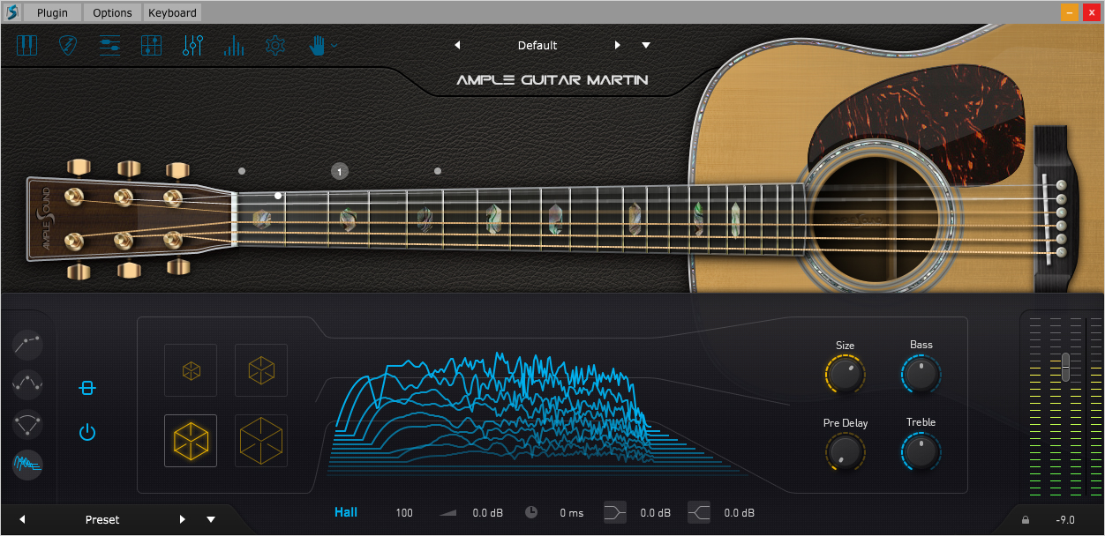The image size is (1105, 536).
Task: Click the blue hand icon
Action: [318, 46]
